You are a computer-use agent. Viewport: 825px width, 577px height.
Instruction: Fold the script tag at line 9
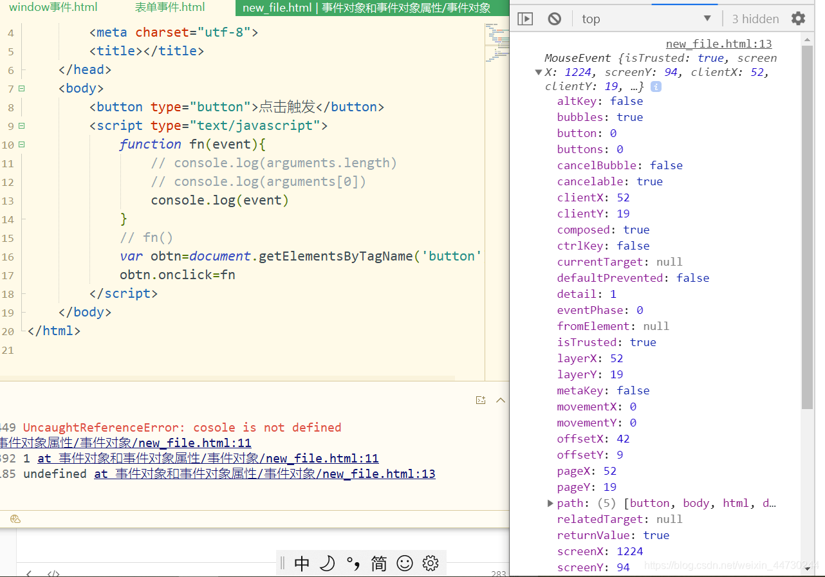pos(21,125)
